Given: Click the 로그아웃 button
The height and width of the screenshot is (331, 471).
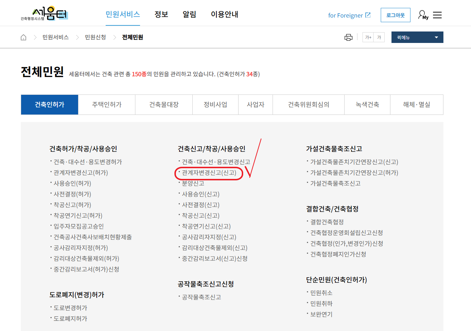Looking at the screenshot, I should point(395,15).
